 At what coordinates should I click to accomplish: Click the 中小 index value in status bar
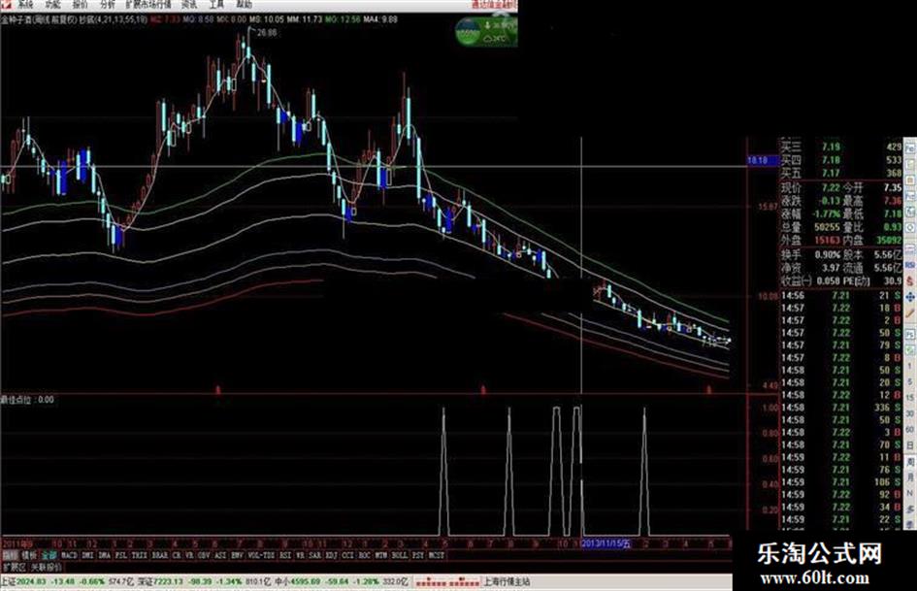click(x=307, y=581)
